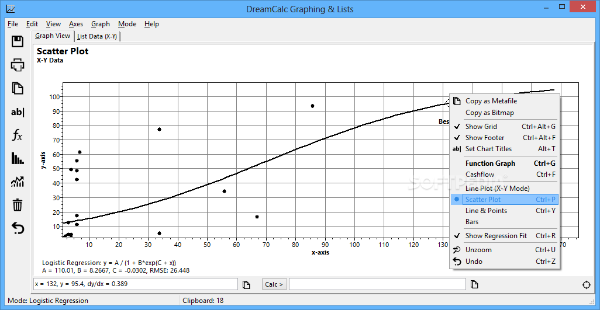Click the calculation input field beside Calc
Screen dimensions: 600x310
377,284
